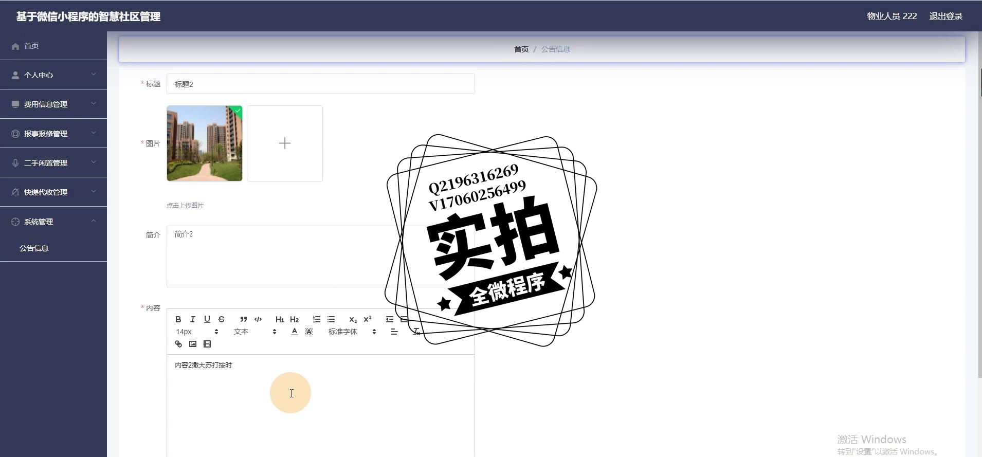The width and height of the screenshot is (982, 457).
Task: Click the microphone icon beside 二手闲置管理
Action: coord(15,163)
